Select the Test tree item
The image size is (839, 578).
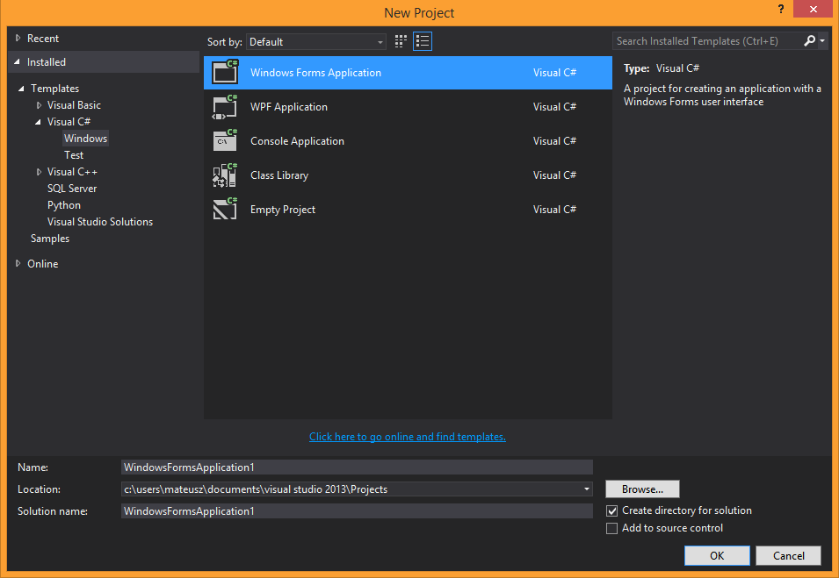coord(74,155)
